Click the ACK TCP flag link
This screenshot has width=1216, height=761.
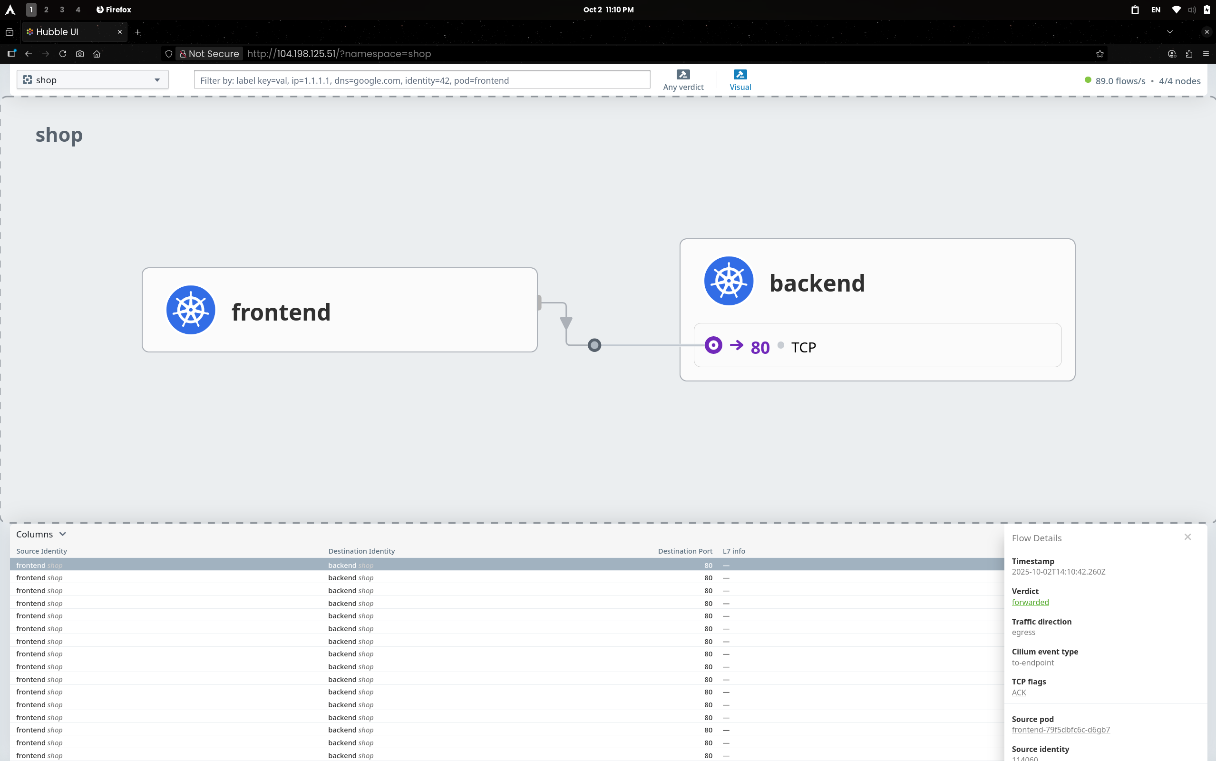tap(1018, 693)
